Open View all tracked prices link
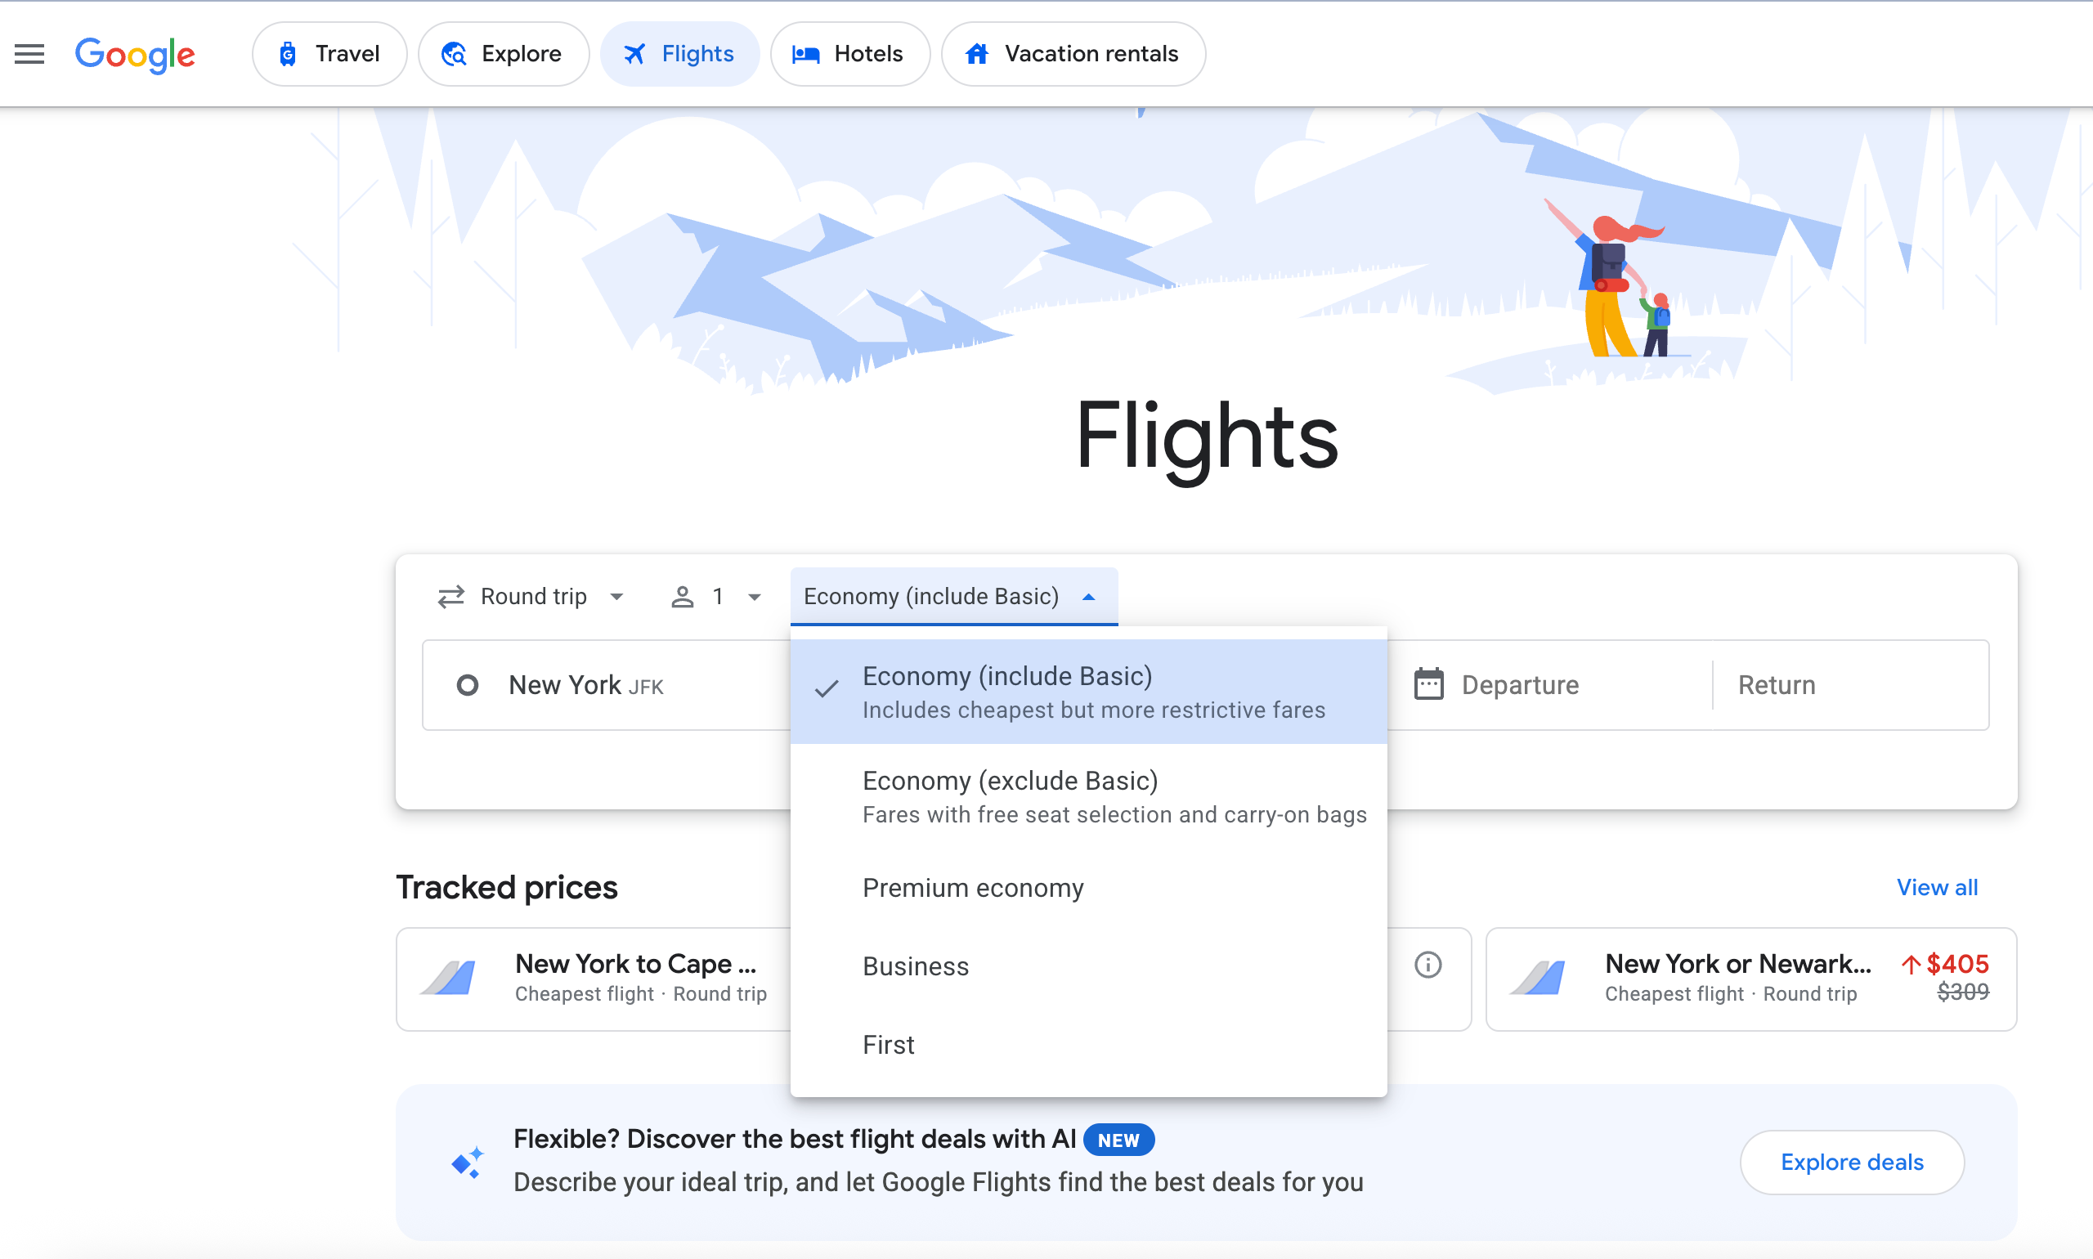This screenshot has width=2093, height=1259. [x=1936, y=887]
